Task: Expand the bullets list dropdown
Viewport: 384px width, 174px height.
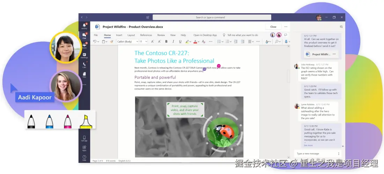Action: click(223, 42)
